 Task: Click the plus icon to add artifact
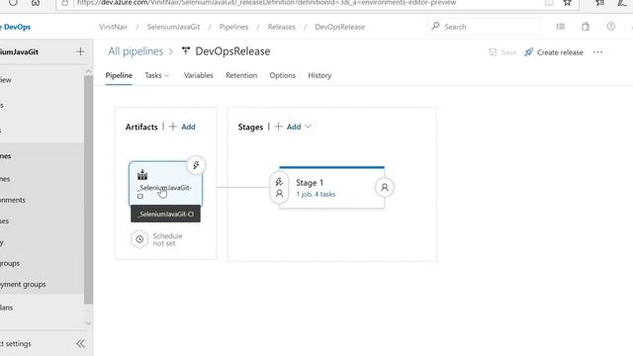click(x=173, y=127)
